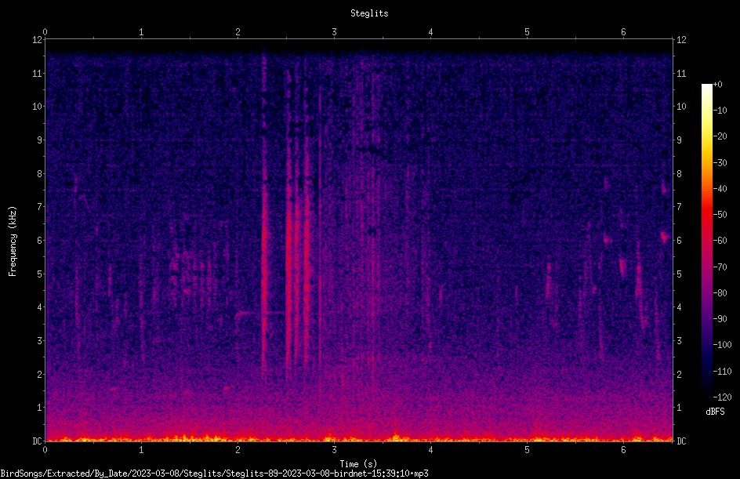Click the file path text at bottom

coord(214,474)
